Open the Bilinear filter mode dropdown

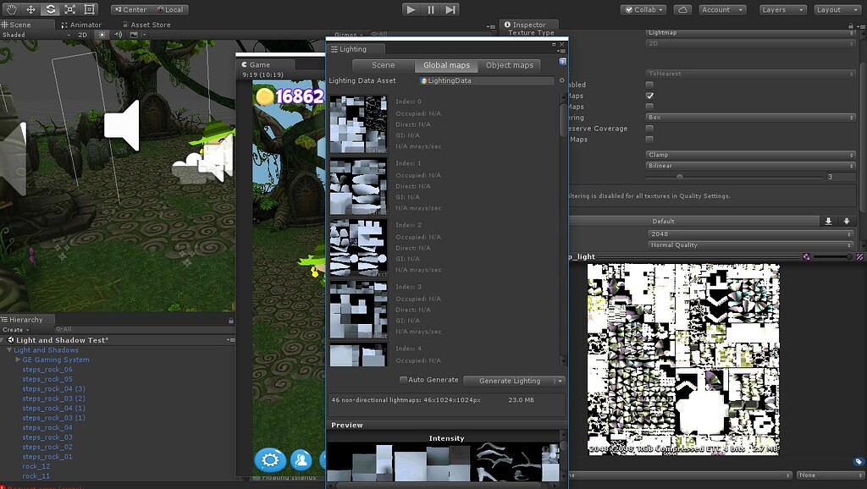coord(749,165)
